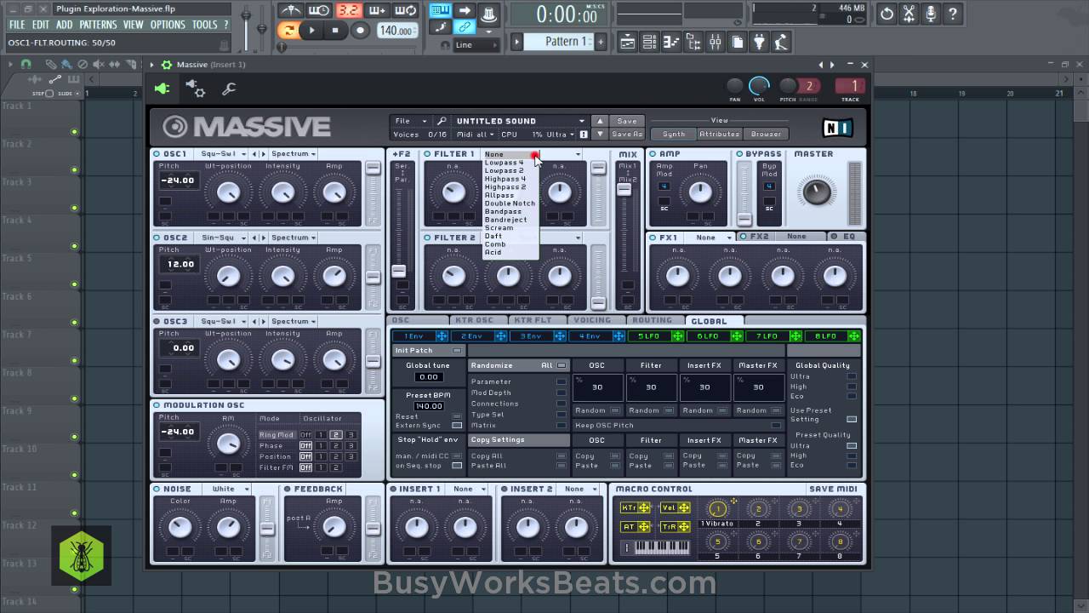This screenshot has height=613, width=1089.
Task: Click the magnifier search icon beside sound name
Action: pos(442,121)
